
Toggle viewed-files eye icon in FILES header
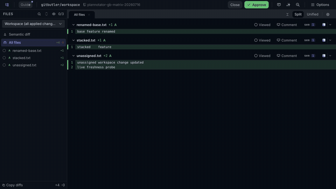pyautogui.click(x=54, y=14)
